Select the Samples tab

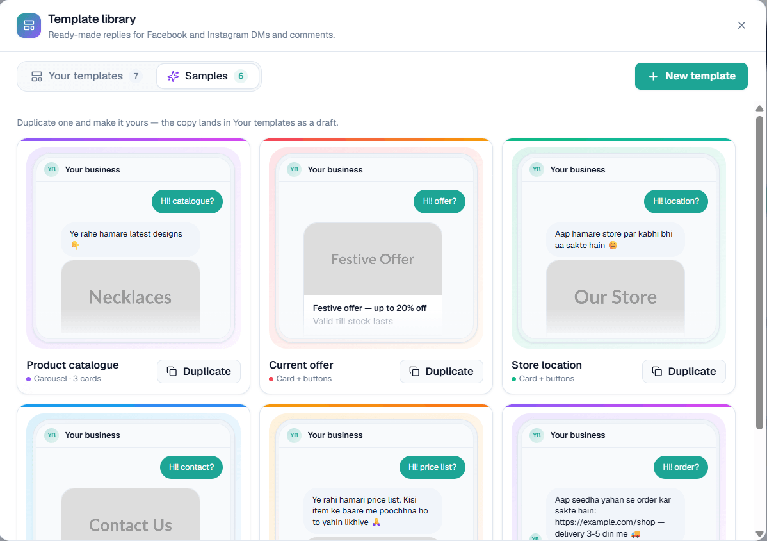pyautogui.click(x=207, y=76)
